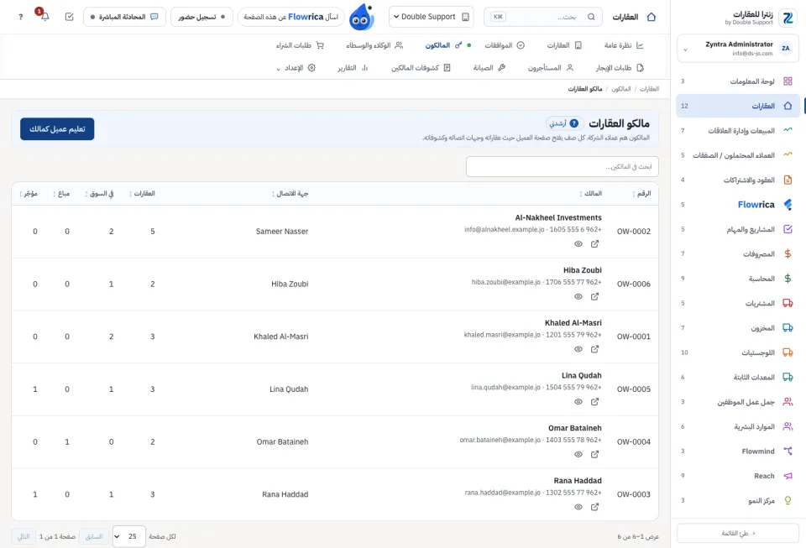
Task: Open the notifications bell icon
Action: pyautogui.click(x=44, y=17)
